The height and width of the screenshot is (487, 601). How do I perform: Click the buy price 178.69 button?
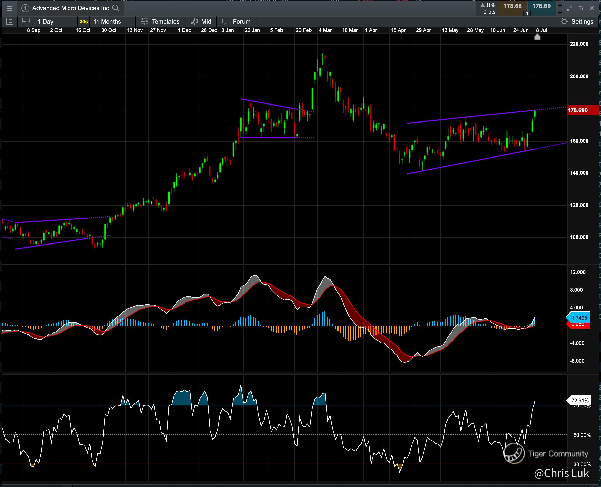541,6
